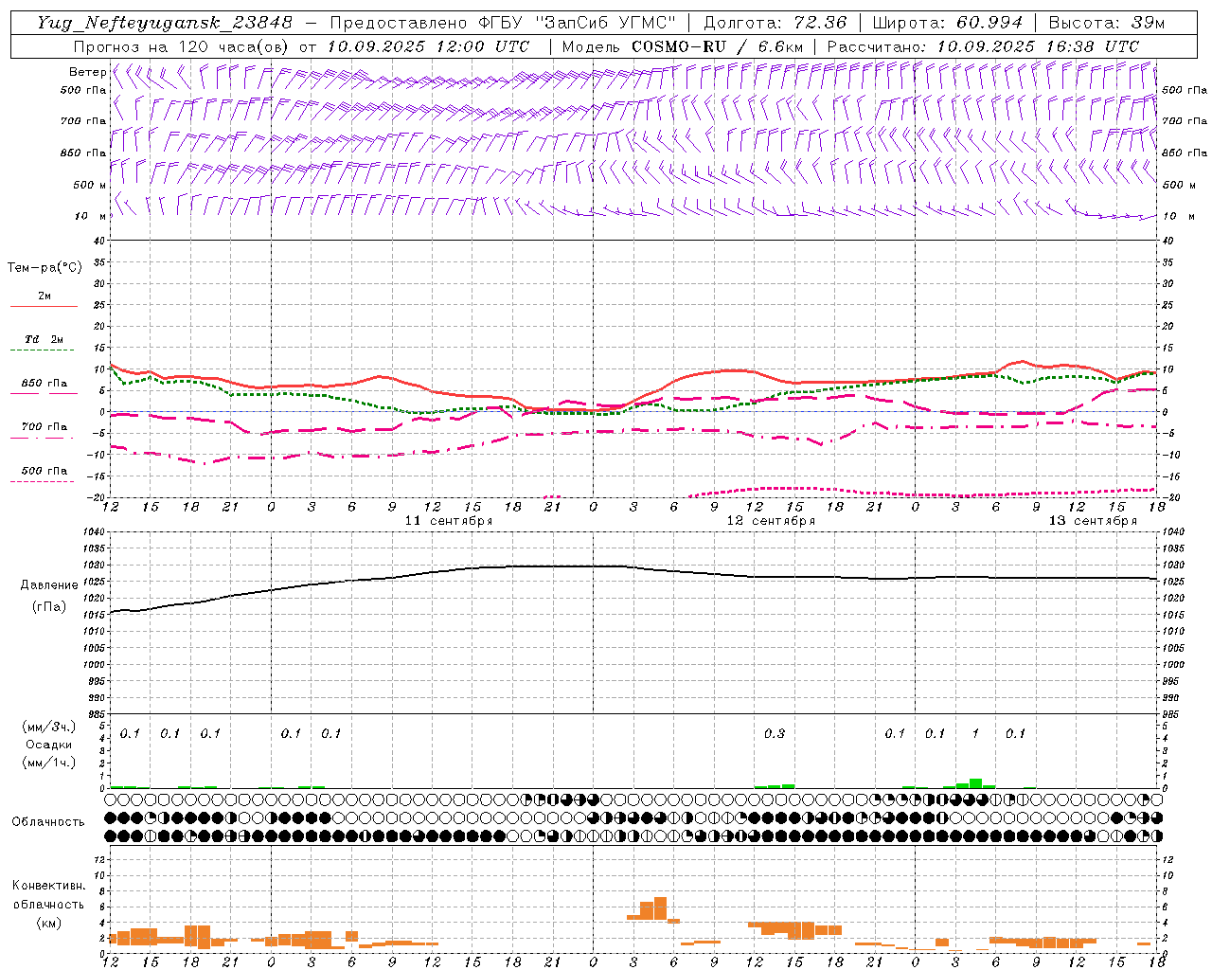Click the 850 гПа long-dashed temperature legend line
This screenshot has height=970, width=1212.
(x=42, y=394)
